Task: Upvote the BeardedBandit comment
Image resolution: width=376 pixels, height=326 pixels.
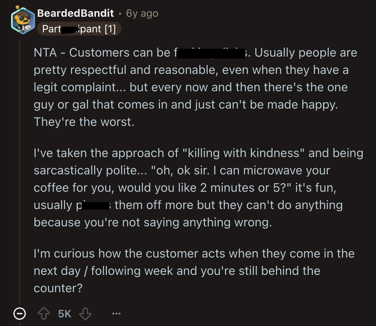Action: click(44, 314)
